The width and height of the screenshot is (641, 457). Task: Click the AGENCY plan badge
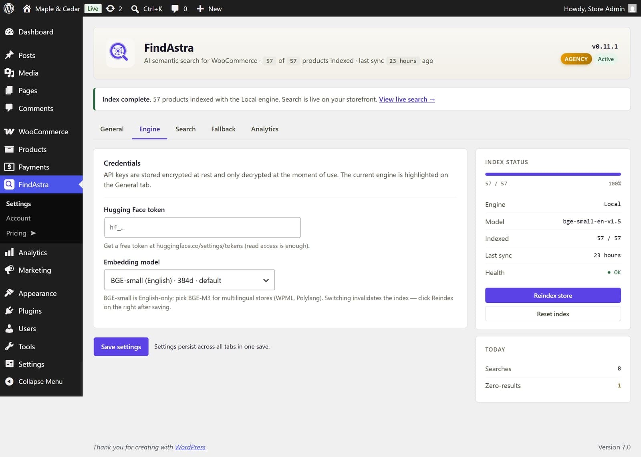[x=576, y=59]
